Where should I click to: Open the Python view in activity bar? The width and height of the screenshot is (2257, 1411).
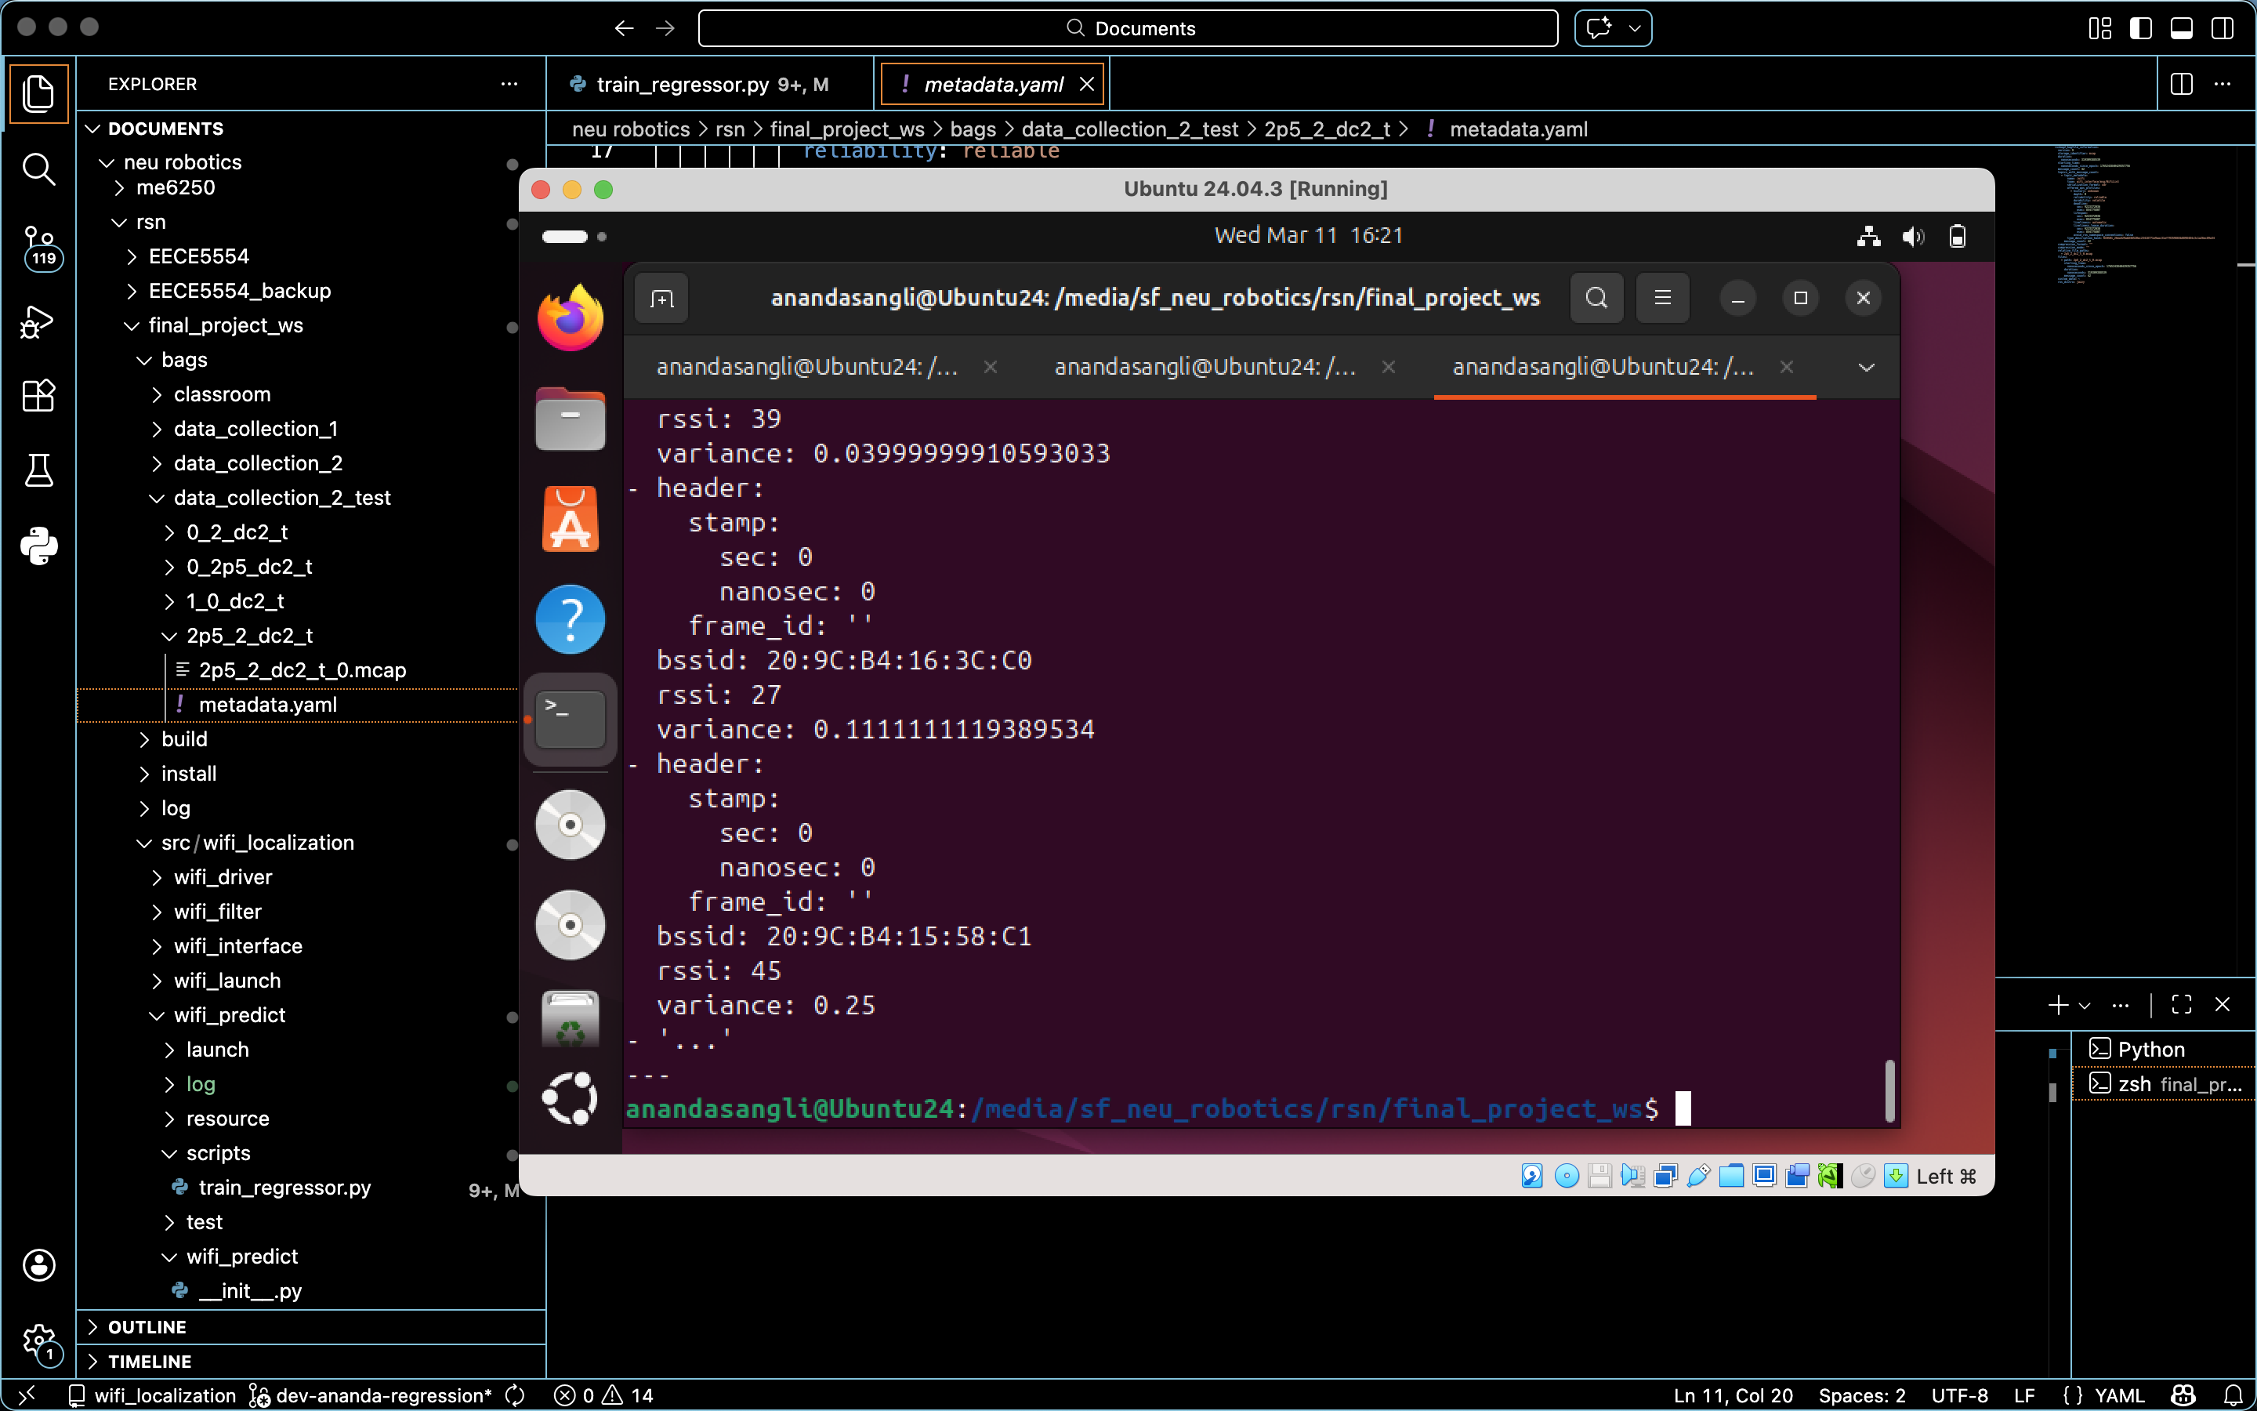click(x=38, y=546)
